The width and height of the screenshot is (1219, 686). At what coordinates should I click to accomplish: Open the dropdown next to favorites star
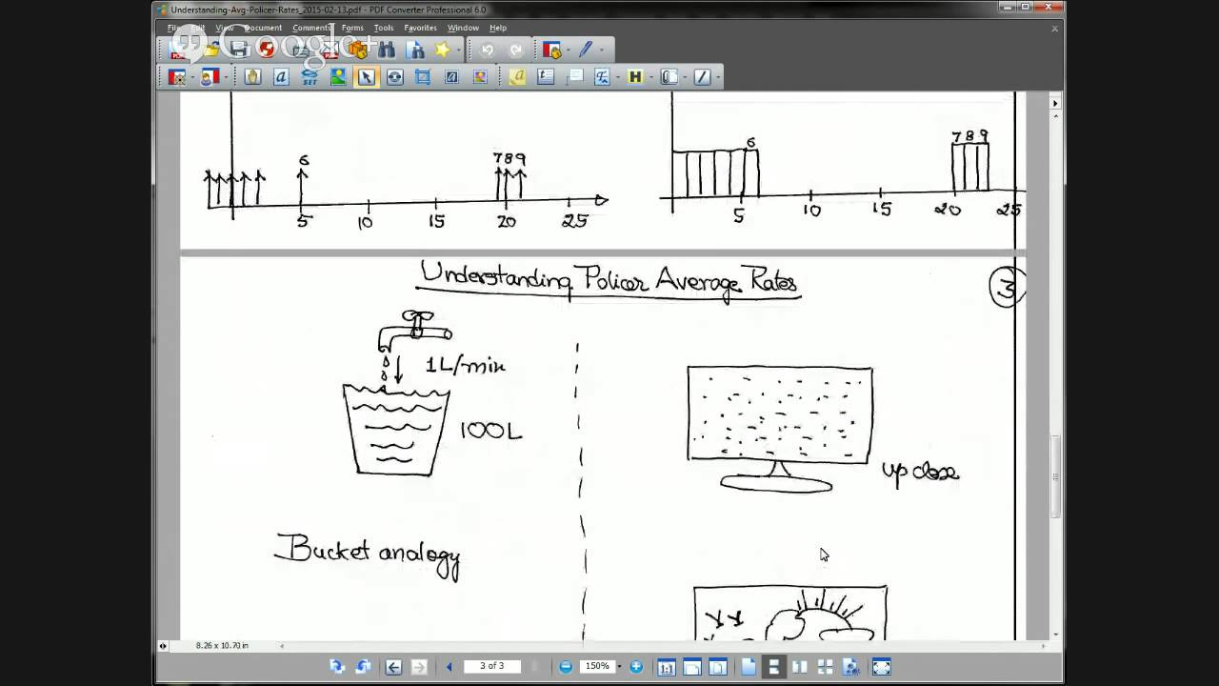[x=459, y=50]
